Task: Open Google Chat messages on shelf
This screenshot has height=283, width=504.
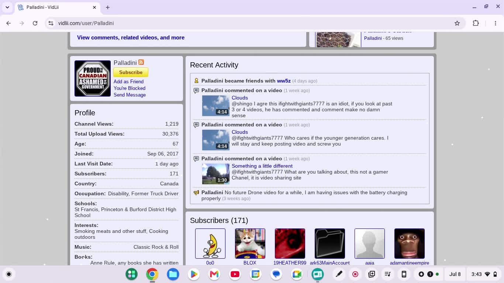Action: 276,274
